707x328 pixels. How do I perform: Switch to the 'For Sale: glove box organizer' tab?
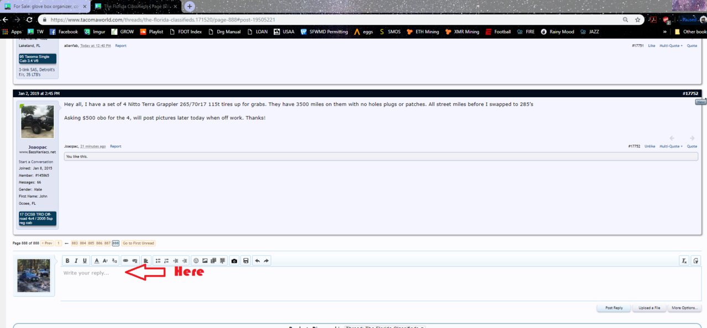45,6
